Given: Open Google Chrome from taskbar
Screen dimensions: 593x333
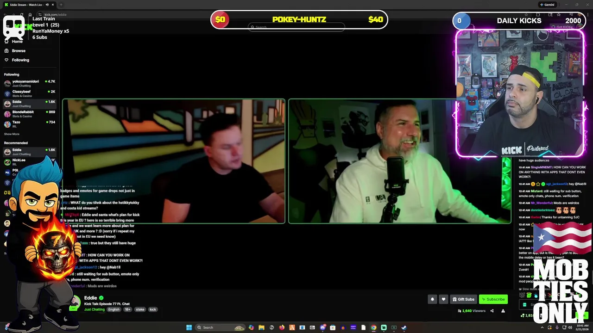Looking at the screenshot, I should pyautogui.click(x=373, y=327).
